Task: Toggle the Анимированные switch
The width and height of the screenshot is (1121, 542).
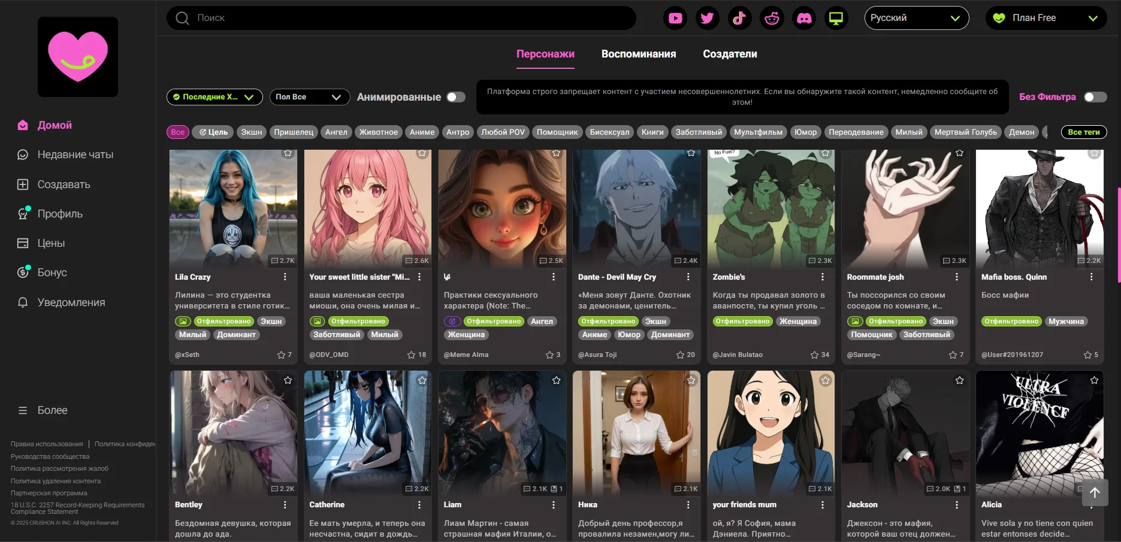Action: [x=456, y=97]
